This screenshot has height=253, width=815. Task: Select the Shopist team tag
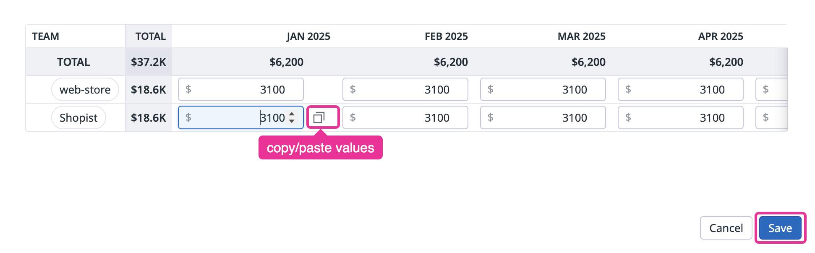pos(78,117)
